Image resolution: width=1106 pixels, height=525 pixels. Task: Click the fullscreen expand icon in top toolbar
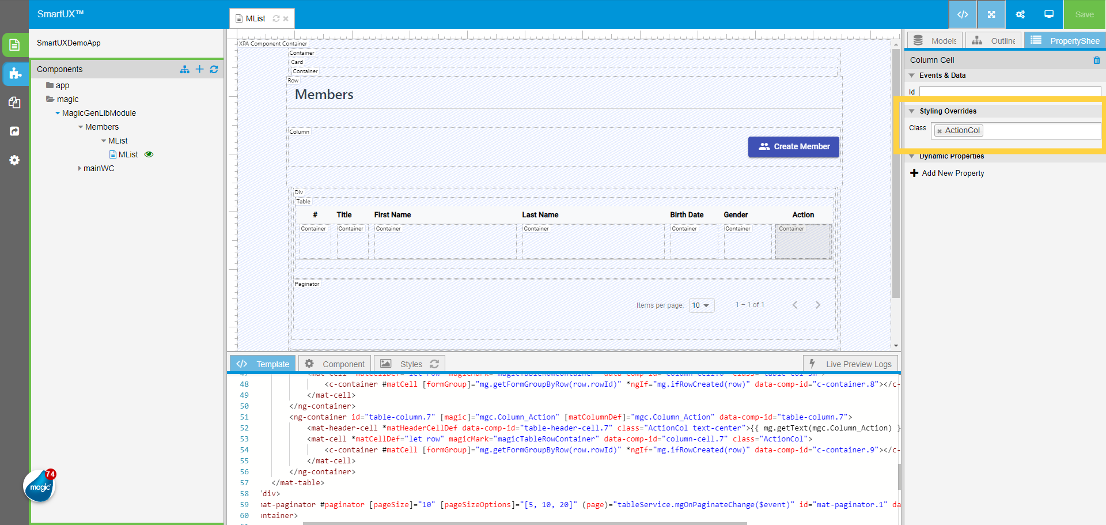click(991, 14)
